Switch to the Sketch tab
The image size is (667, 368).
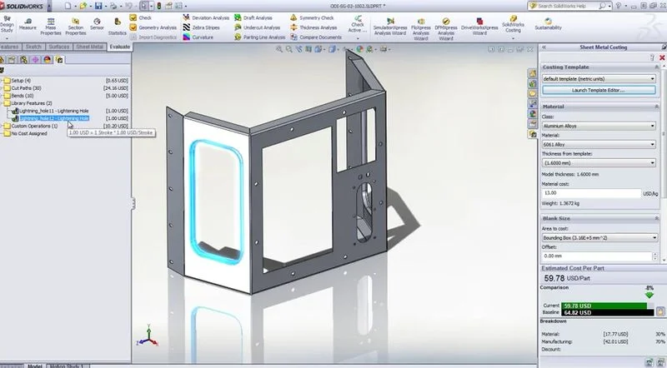click(33, 47)
